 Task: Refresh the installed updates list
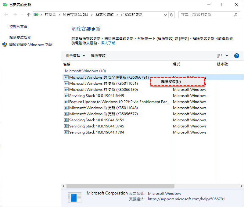tap(172, 15)
